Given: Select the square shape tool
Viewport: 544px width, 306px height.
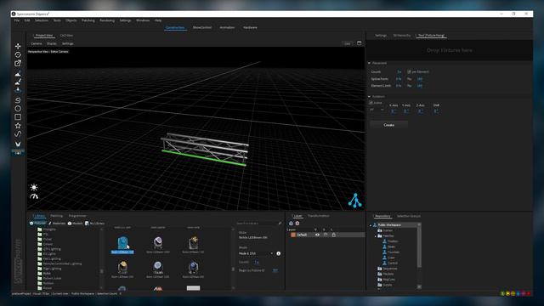Looking at the screenshot, I should (18, 117).
